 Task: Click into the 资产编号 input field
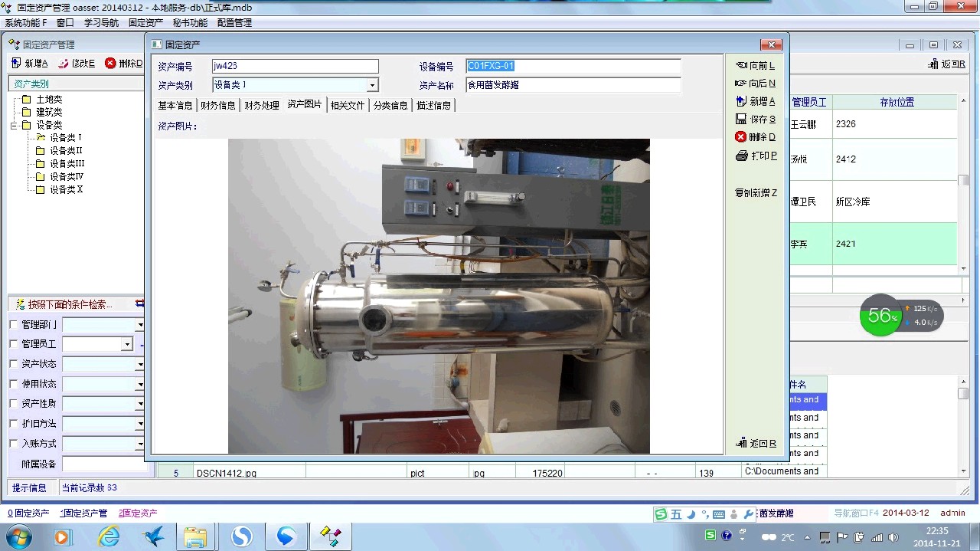point(295,67)
